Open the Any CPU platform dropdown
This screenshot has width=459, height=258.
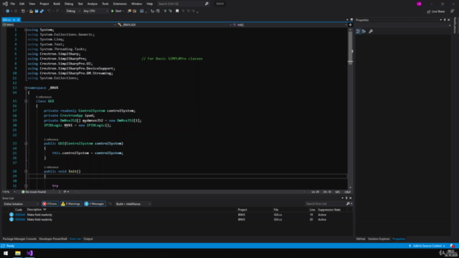click(95, 11)
